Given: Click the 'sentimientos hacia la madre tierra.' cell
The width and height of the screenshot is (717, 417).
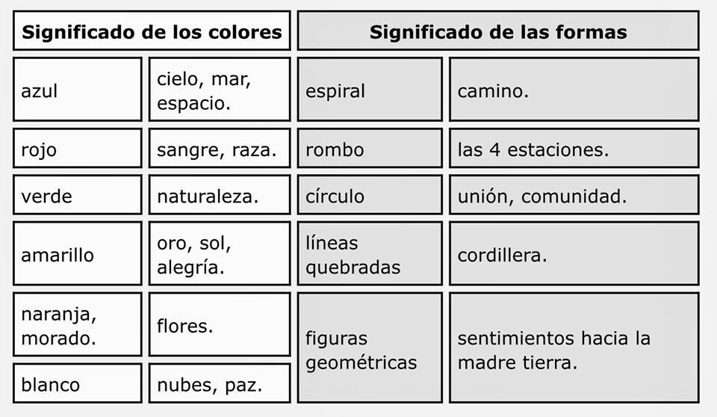Looking at the screenshot, I should pyautogui.click(x=574, y=348).
